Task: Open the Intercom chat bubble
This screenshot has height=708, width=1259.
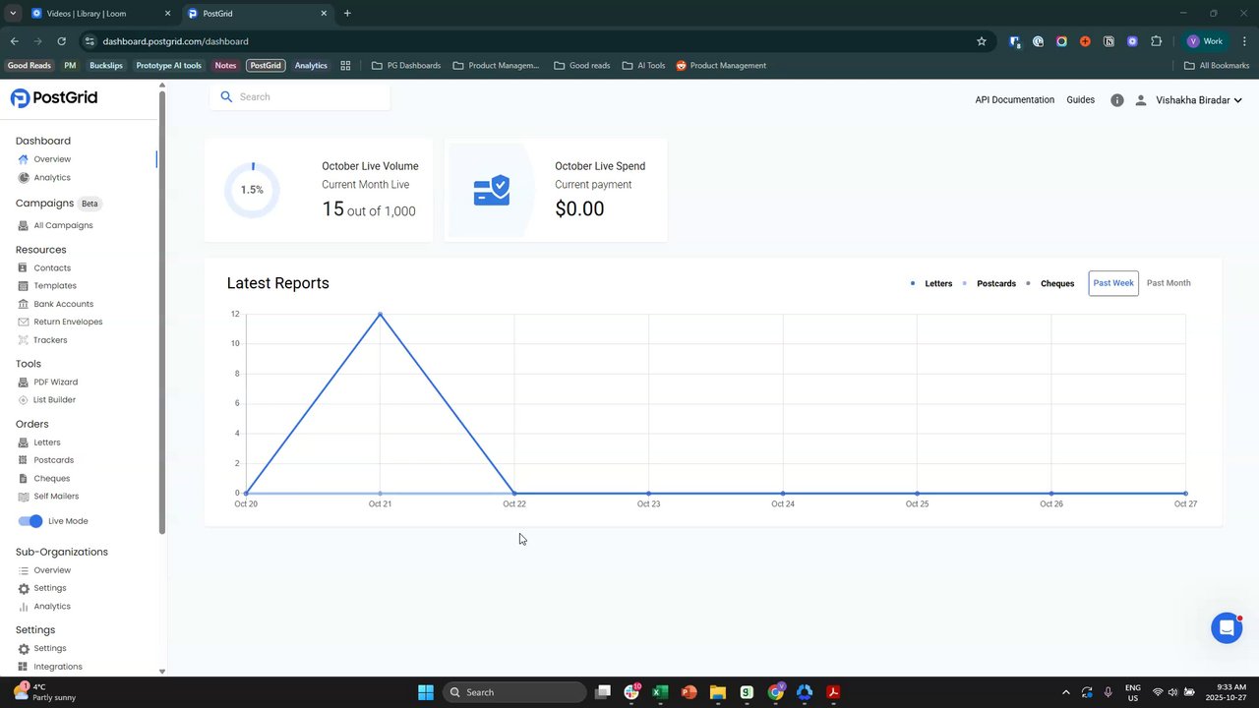Action: point(1227,627)
